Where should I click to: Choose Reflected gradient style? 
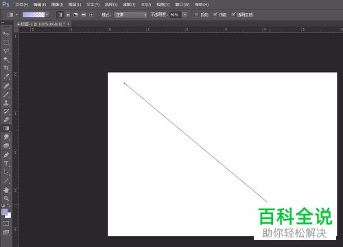(x=84, y=15)
